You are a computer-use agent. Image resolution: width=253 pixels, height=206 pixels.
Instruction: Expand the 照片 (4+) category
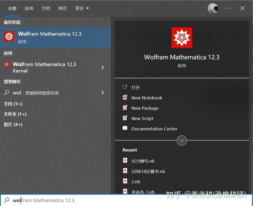coord(13,125)
